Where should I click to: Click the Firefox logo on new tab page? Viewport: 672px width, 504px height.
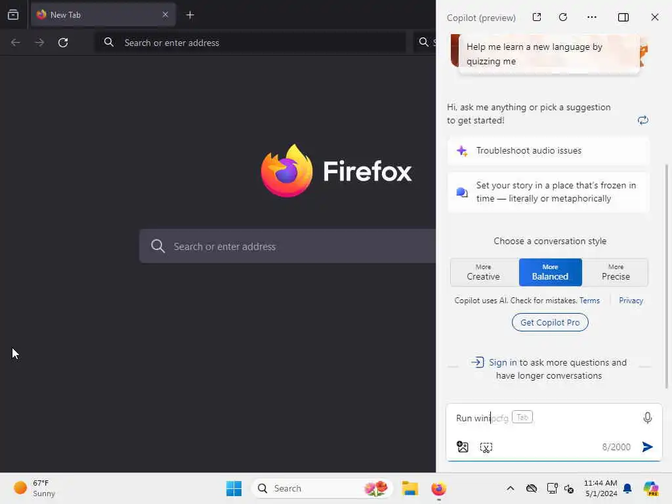coord(287,171)
